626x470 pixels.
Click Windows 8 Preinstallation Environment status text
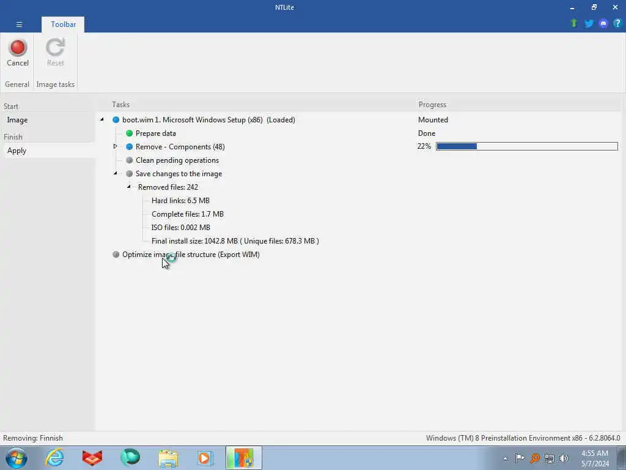point(523,438)
